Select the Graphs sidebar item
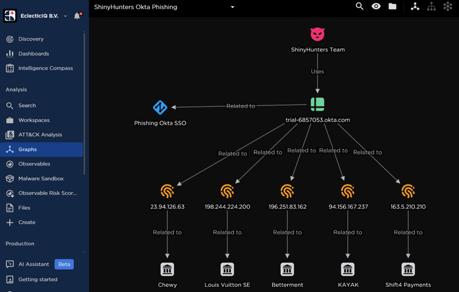 click(x=42, y=149)
